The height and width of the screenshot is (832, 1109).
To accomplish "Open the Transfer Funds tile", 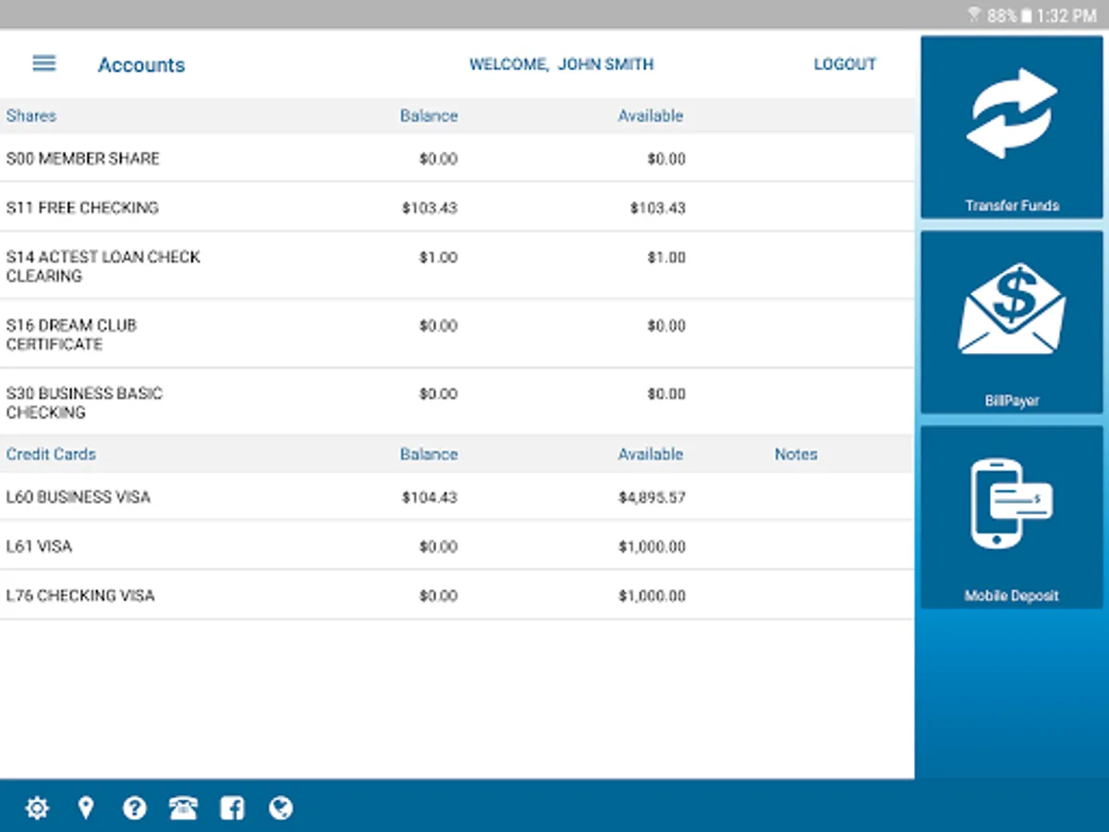I will click(x=1012, y=128).
